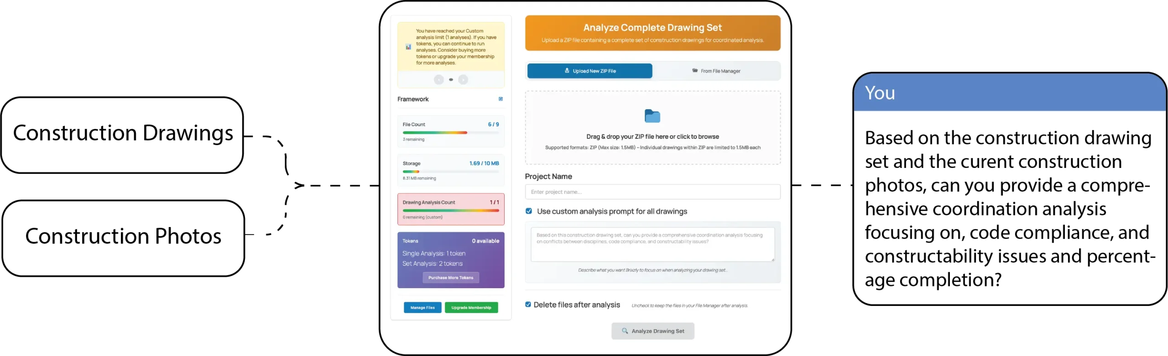Click the custom analysis prompt text area
Screen dimensions: 1168x356
(x=652, y=244)
